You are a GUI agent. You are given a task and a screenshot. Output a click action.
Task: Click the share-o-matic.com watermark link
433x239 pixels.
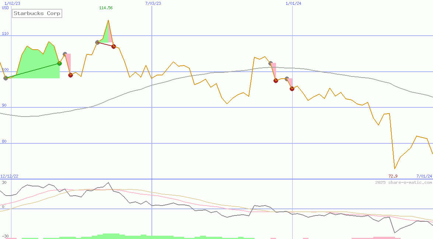pos(404,183)
